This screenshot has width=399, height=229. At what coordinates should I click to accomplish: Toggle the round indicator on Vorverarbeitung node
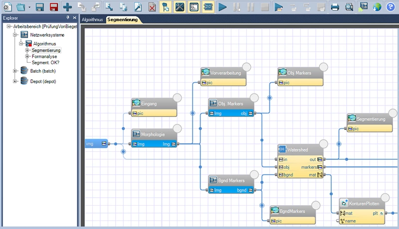tap(246, 67)
